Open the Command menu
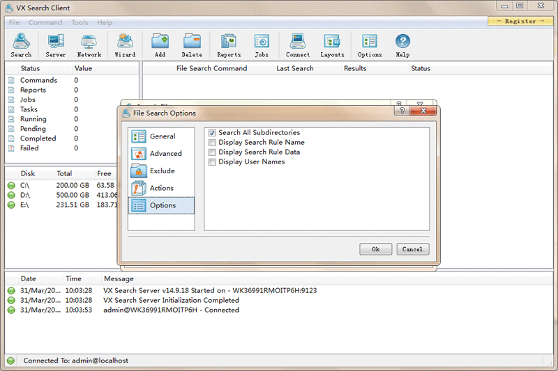Screen dimensions: 558x371 (45, 22)
